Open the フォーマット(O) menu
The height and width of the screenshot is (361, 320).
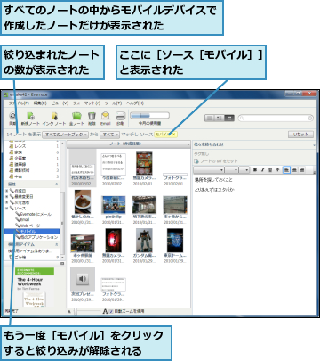(x=87, y=103)
